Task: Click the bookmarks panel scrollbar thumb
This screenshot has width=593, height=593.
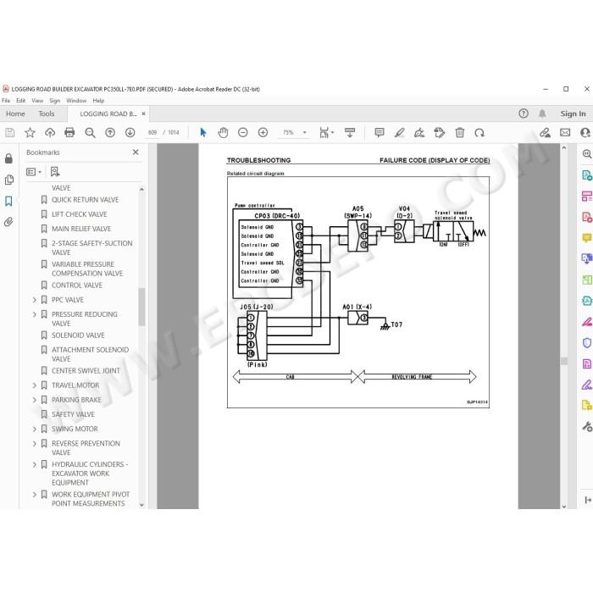Action: [x=141, y=307]
